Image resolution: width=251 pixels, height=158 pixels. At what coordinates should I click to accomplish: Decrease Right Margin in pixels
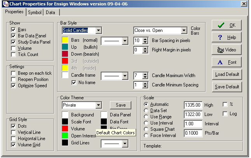145,51
